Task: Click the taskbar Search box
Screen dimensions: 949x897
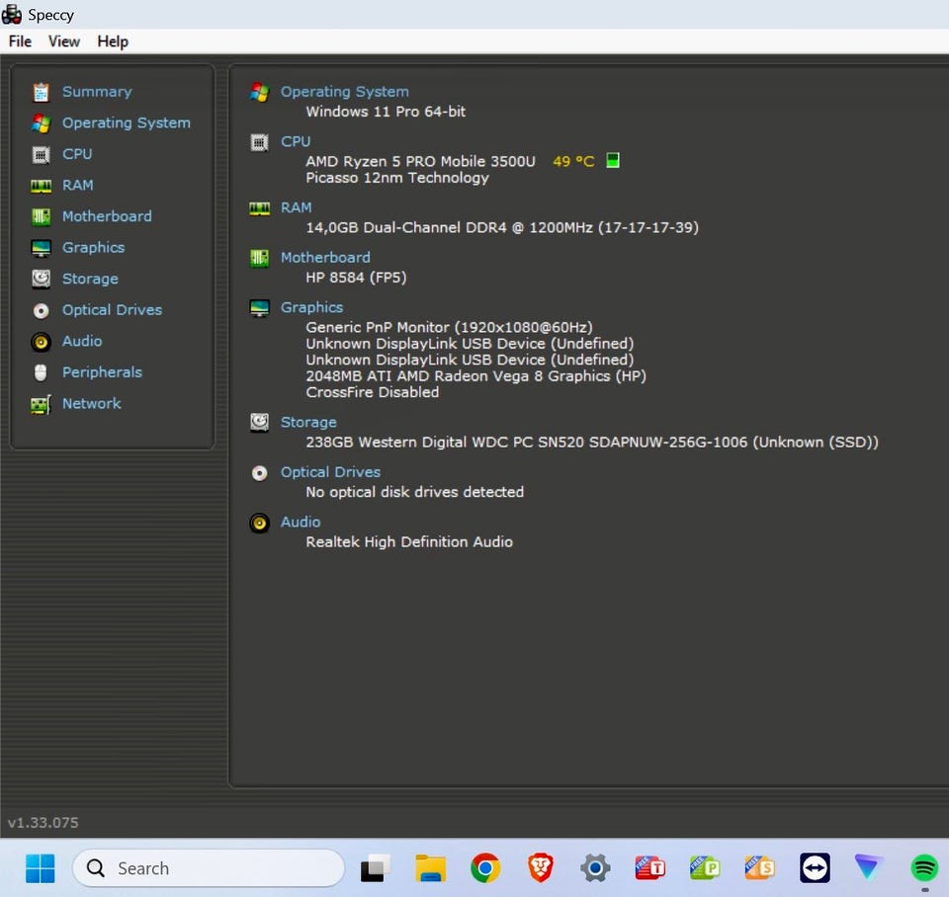Action: [x=209, y=868]
